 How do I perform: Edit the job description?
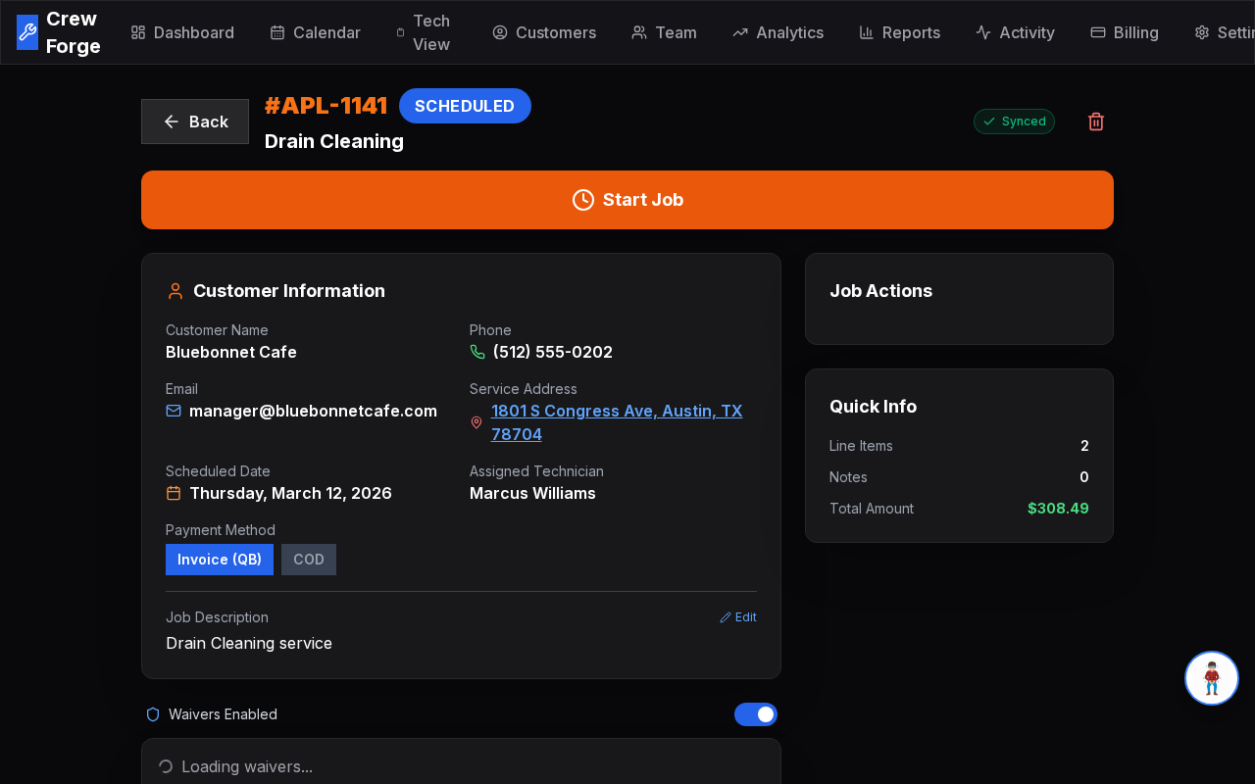click(x=738, y=617)
